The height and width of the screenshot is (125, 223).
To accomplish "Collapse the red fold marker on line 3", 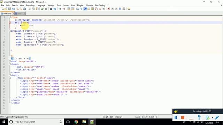I will pos(10,23).
